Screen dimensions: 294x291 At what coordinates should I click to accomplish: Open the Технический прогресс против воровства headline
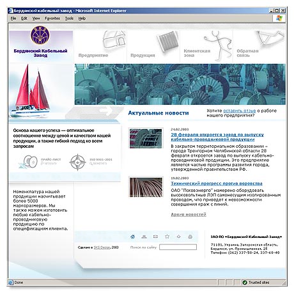[x=217, y=184]
